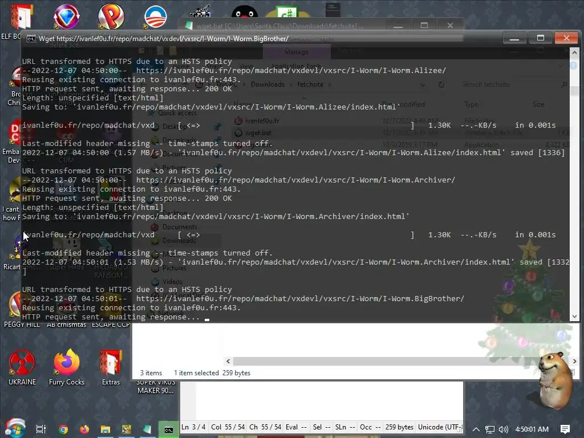
Task: Close the Wget console window
Action: (566, 38)
